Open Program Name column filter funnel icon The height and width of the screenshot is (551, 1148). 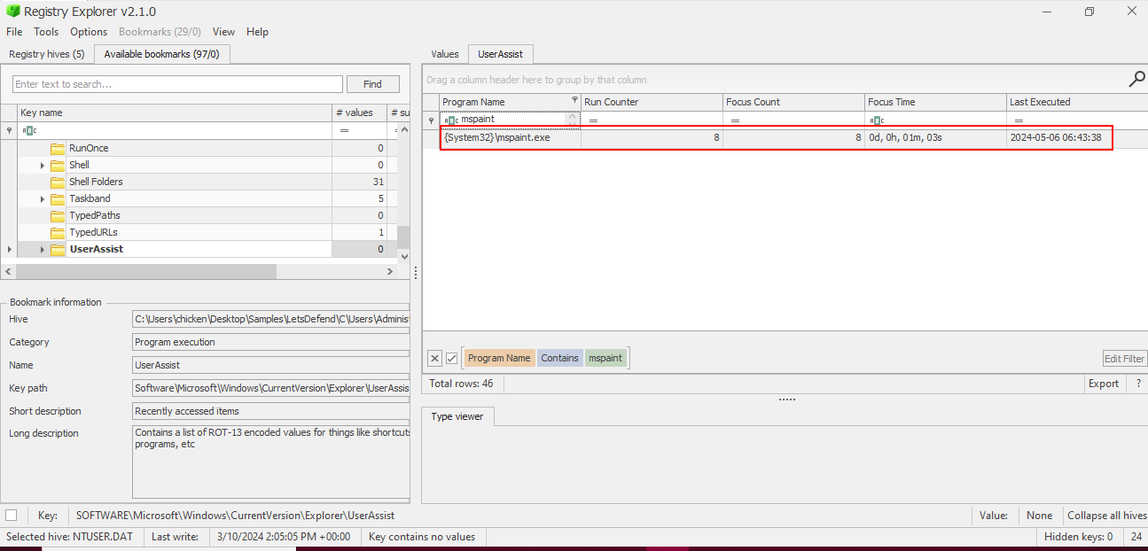pyautogui.click(x=574, y=100)
